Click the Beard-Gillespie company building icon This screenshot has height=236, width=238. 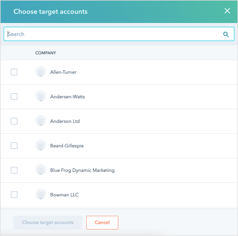(x=41, y=145)
